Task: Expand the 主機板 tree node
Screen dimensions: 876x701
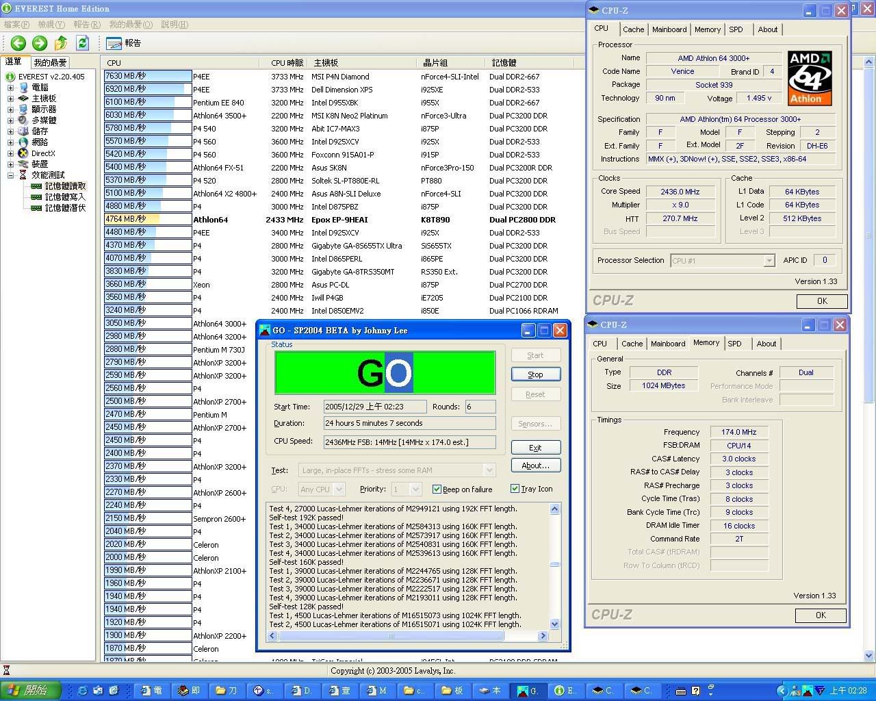Action: point(10,99)
